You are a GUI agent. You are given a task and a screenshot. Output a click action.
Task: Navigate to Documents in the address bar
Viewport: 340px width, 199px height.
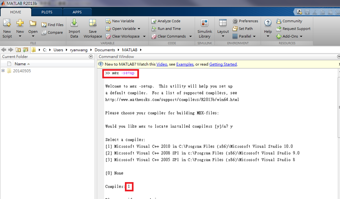[x=105, y=50]
